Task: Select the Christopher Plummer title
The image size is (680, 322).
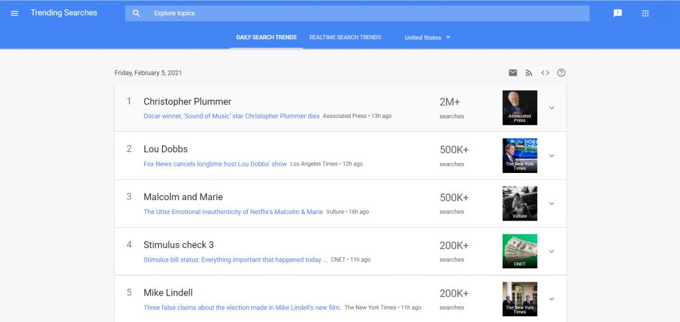Action: [187, 102]
